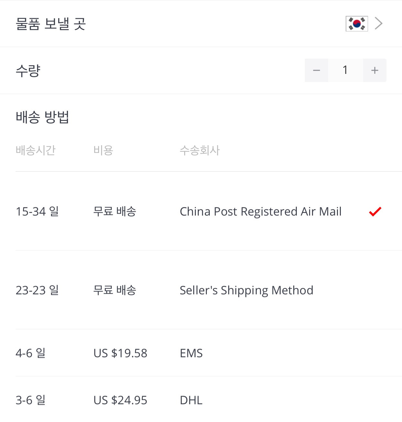Screen dimensions: 402x422
Task: Click the 수송회사 column header
Action: [x=200, y=150]
